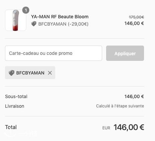Click the quantity badge on the product image
The image size is (155, 141).
point(26,10)
